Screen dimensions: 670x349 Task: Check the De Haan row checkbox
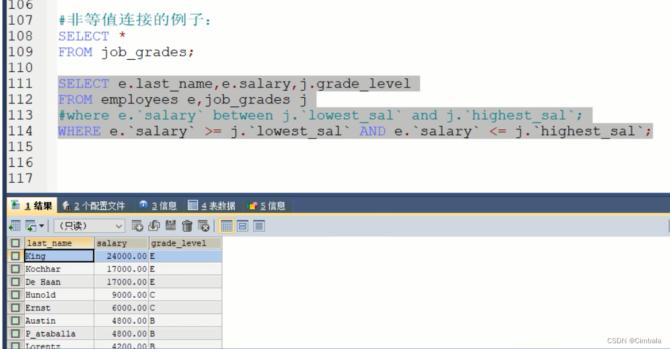tap(16, 282)
